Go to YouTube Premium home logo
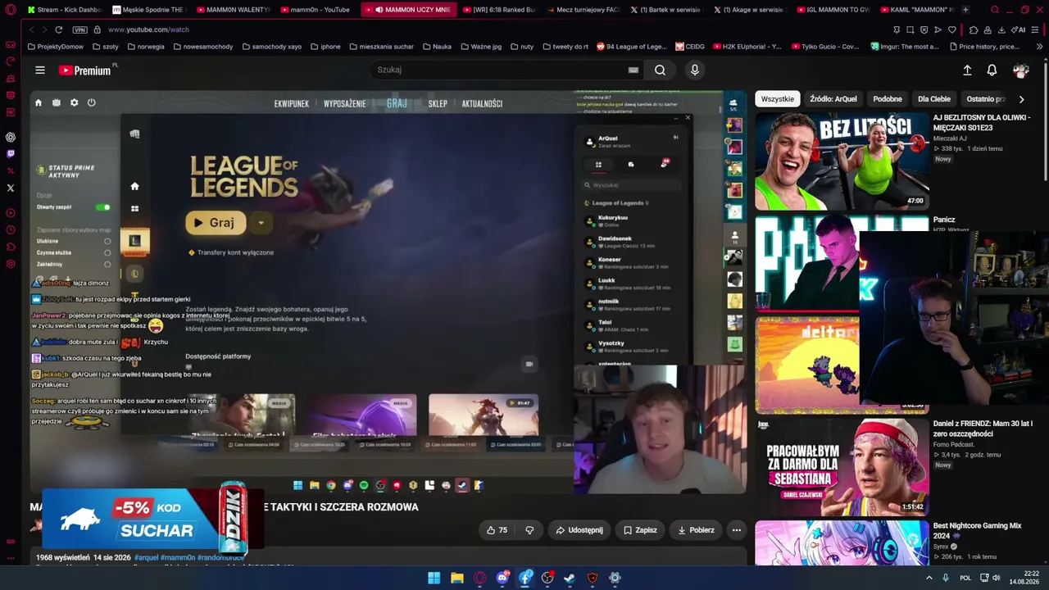Viewport: 1049px width, 590px height. pyautogui.click(x=85, y=70)
